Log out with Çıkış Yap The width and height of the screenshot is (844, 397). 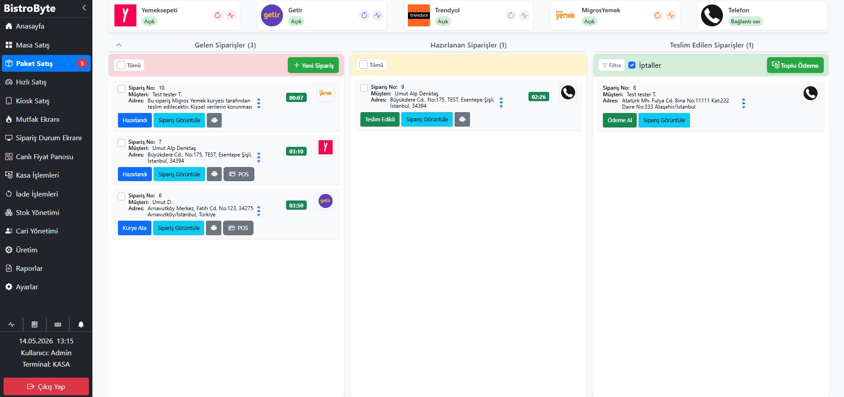tap(46, 386)
